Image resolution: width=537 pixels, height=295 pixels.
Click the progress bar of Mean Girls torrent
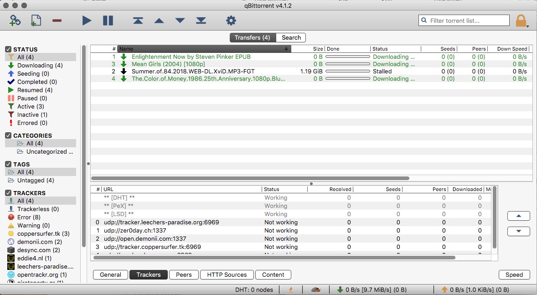pos(348,64)
